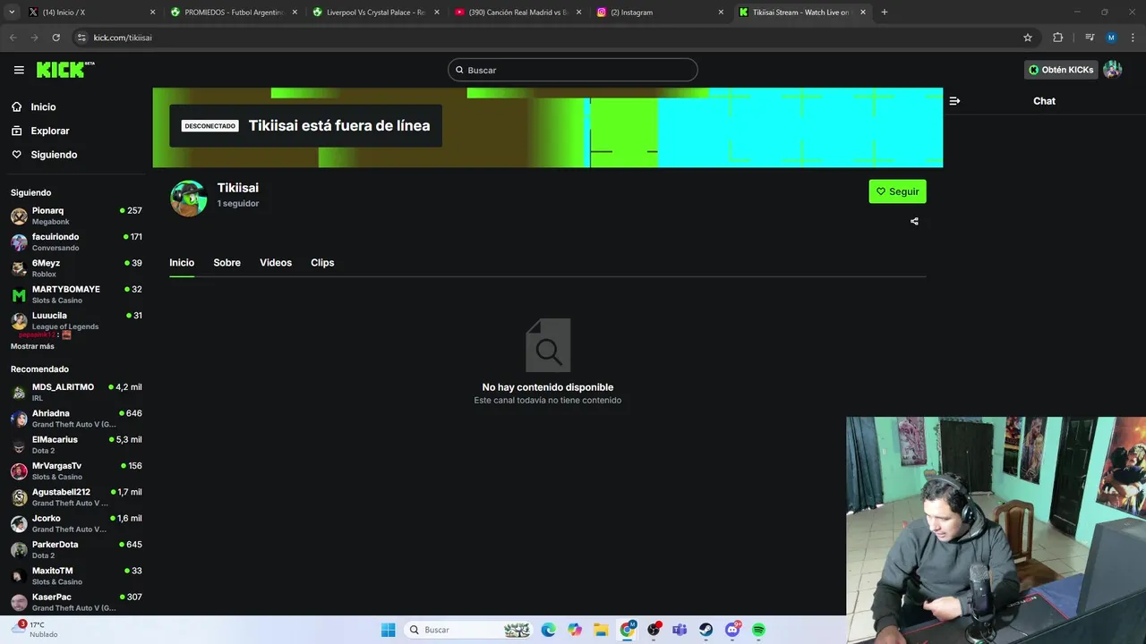Open Microsoft Teams from taskbar

coord(680,630)
